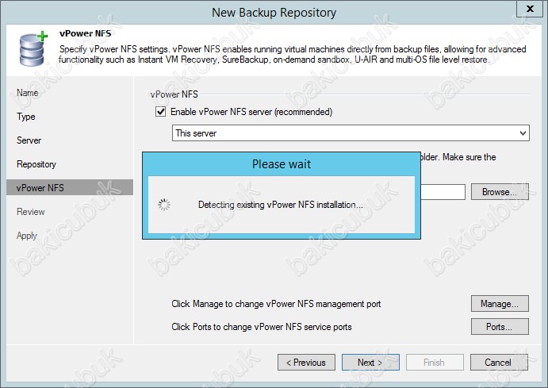The height and width of the screenshot is (388, 548).
Task: Click the Next button
Action: 370,363
